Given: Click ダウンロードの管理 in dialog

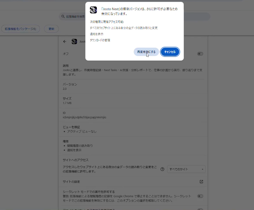Looking at the screenshot, I should coord(100,40).
